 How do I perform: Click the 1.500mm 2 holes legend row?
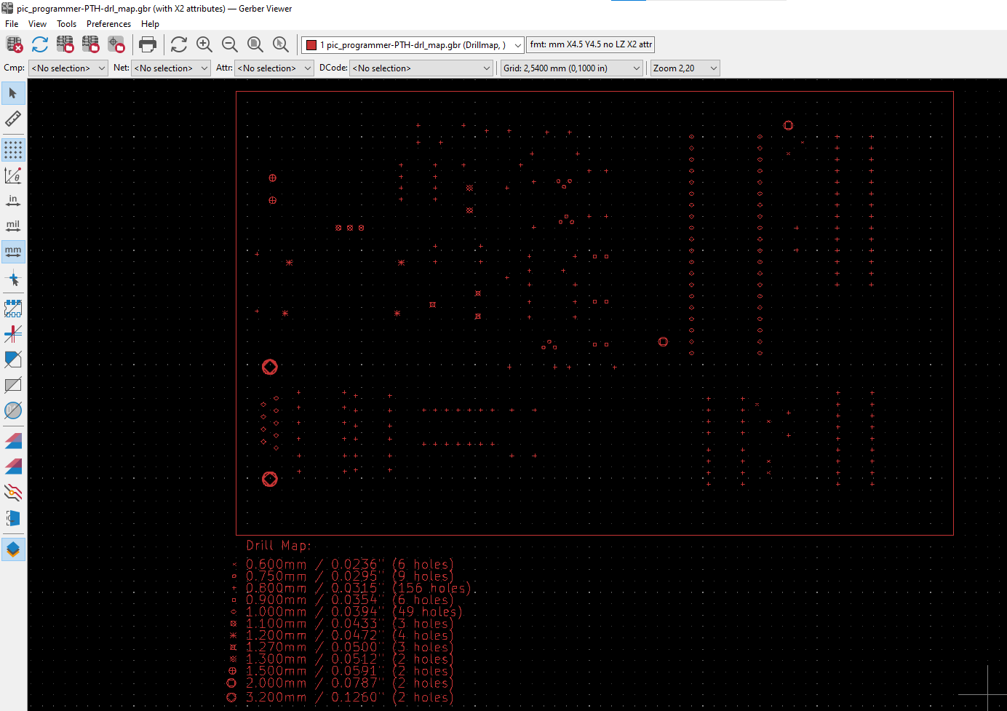click(342, 671)
